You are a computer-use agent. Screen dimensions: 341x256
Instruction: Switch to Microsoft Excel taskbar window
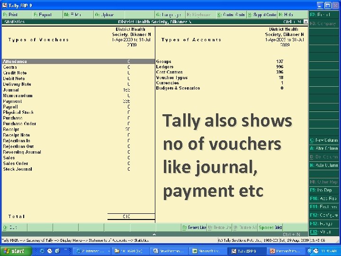(208, 251)
